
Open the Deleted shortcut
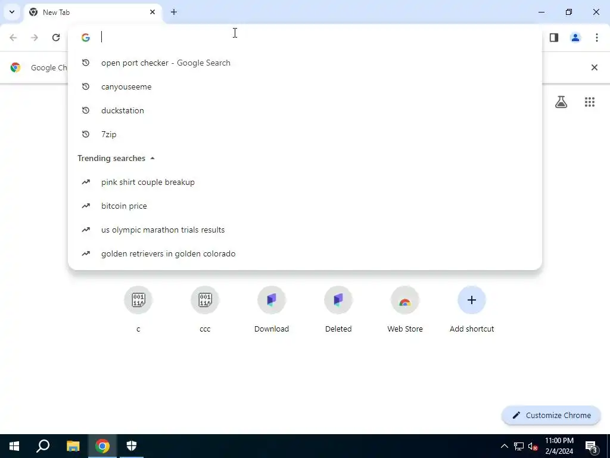[338, 310]
